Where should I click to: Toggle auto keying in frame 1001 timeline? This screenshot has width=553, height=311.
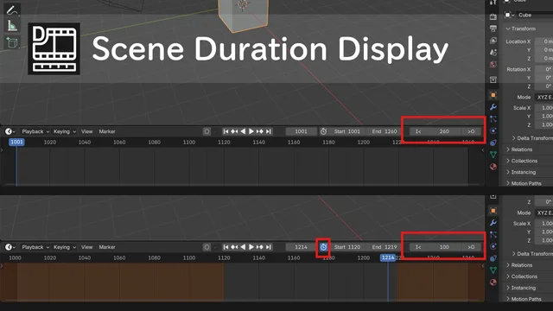click(x=207, y=131)
